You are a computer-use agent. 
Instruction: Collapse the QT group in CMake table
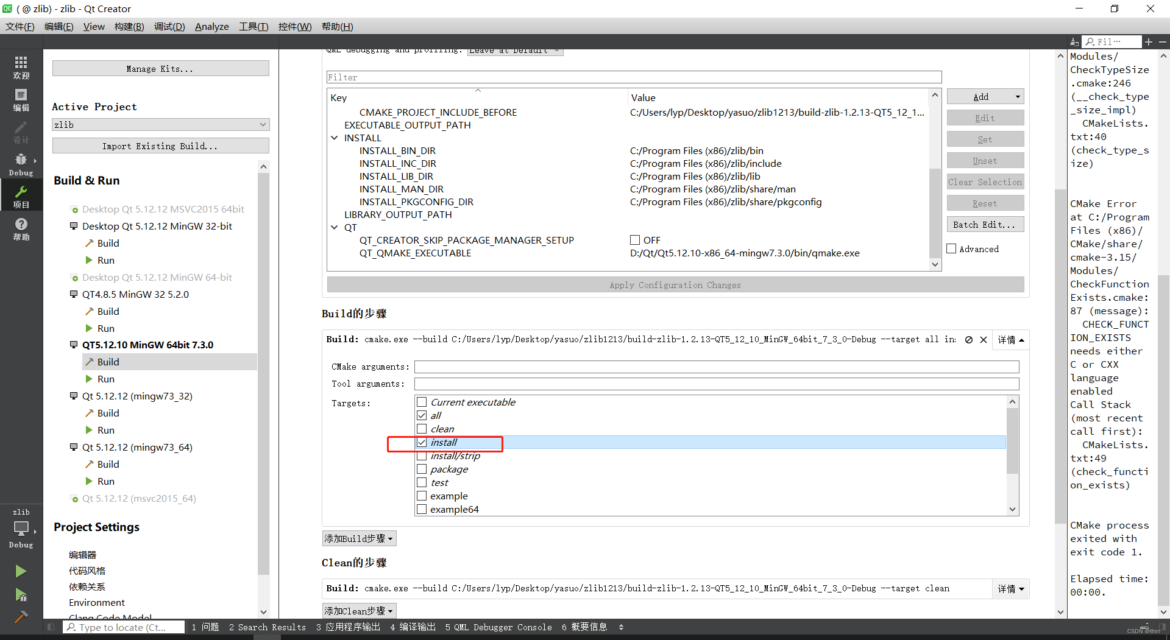pyautogui.click(x=334, y=227)
